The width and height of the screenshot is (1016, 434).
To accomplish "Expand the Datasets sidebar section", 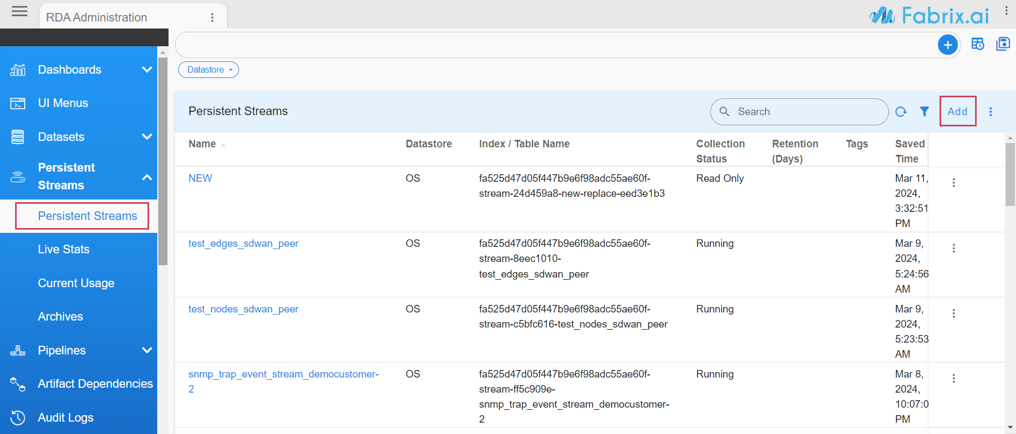I will (146, 137).
